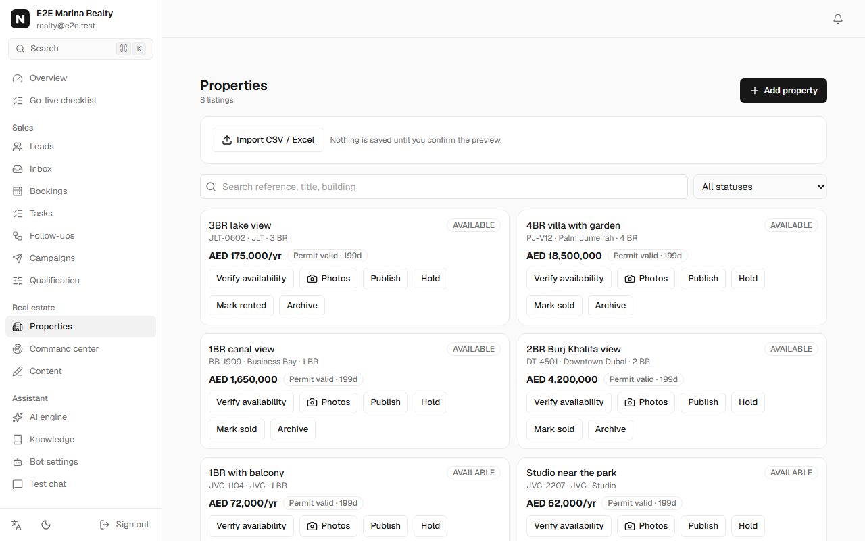Image resolution: width=865 pixels, height=541 pixels.
Task: Open the notifications bell
Action: coord(838,19)
